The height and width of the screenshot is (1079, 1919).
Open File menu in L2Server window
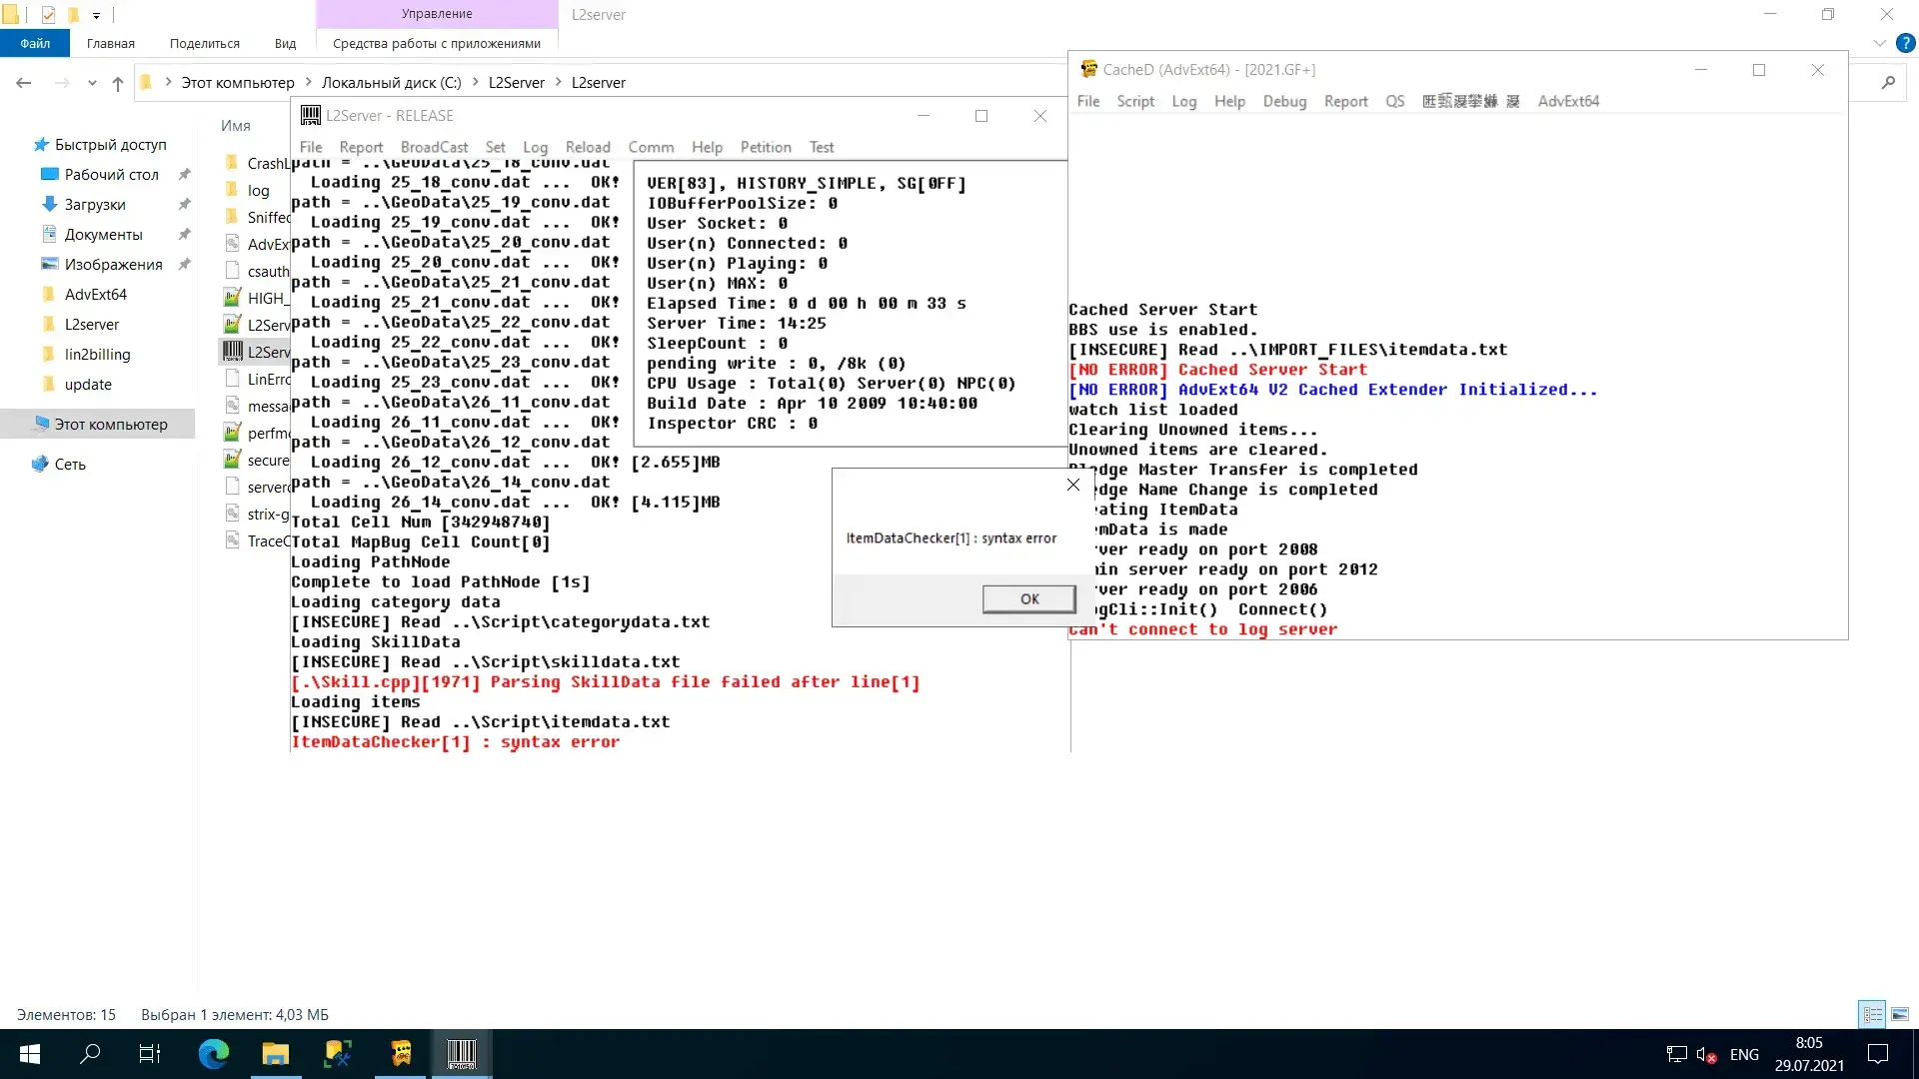click(311, 147)
